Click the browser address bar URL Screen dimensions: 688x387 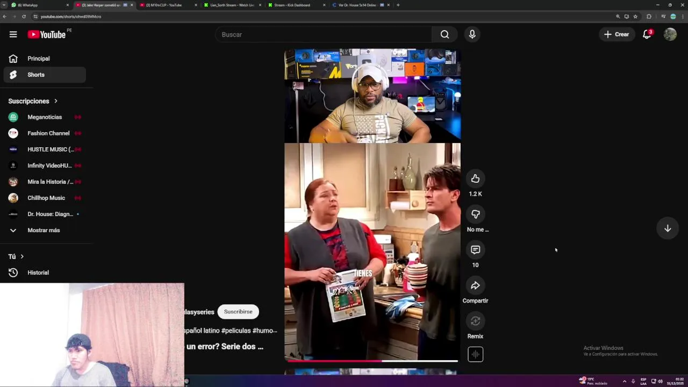[x=71, y=17]
